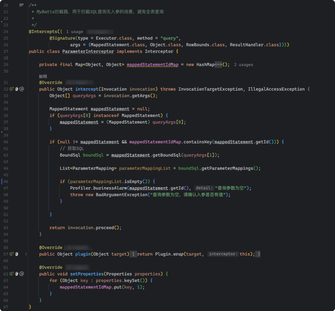Image resolution: width=335 pixels, height=311 pixels.
Task: Click the implements-method gutter icon on line 32
Action: click(11, 89)
